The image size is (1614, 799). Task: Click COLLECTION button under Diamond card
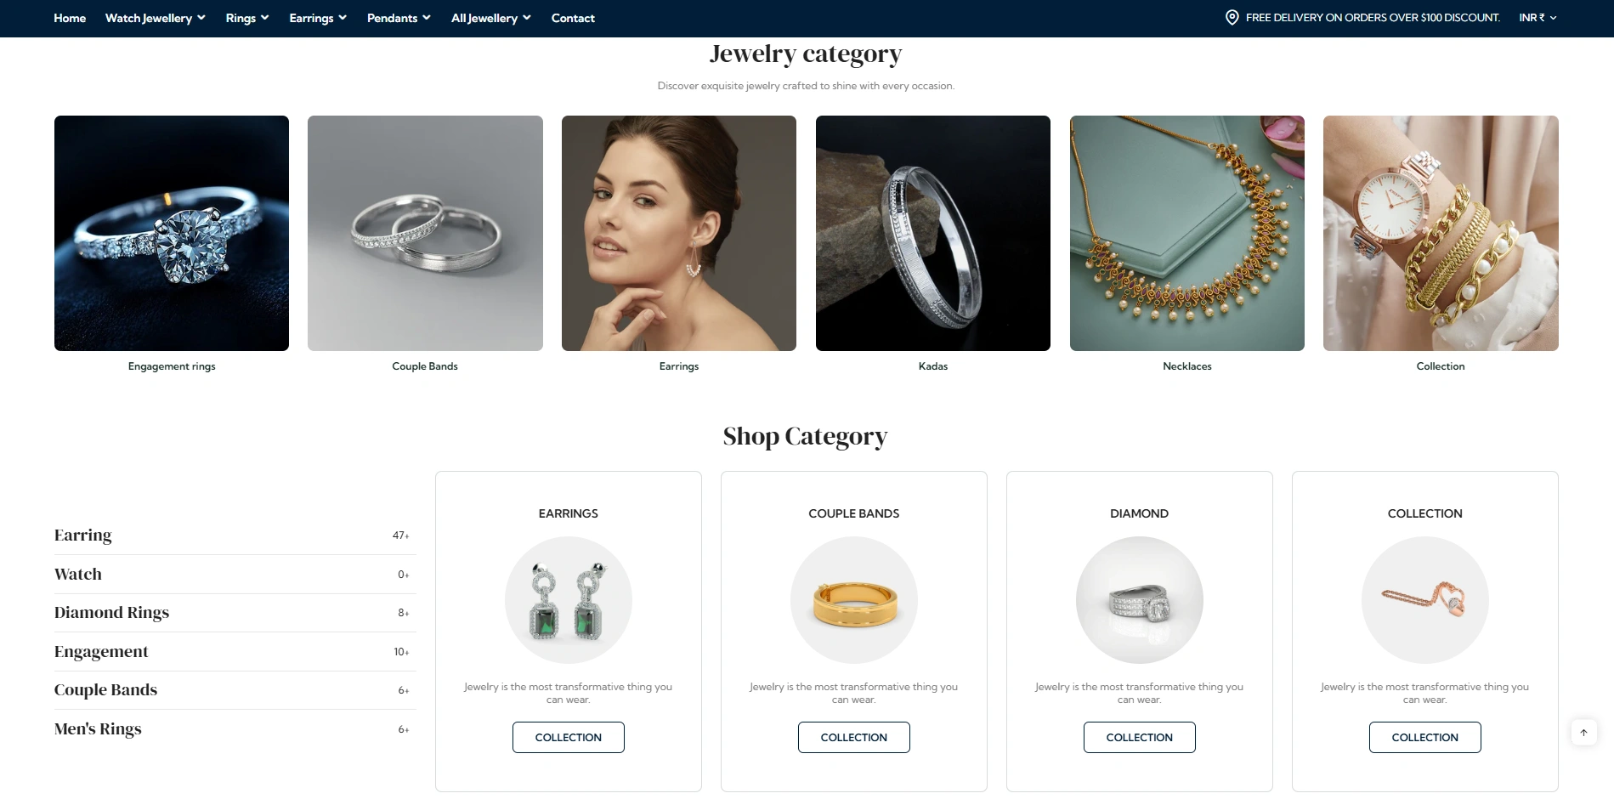(1139, 737)
